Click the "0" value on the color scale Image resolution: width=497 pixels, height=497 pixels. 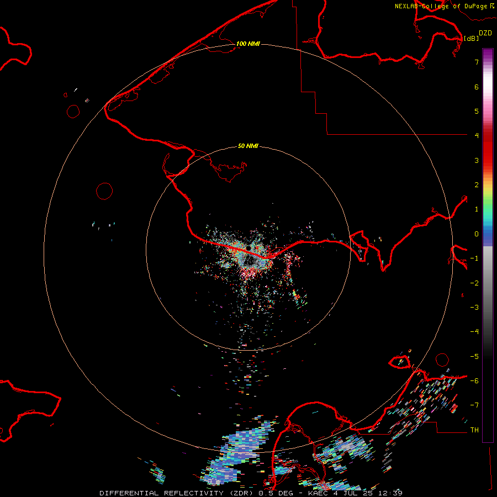pyautogui.click(x=477, y=234)
